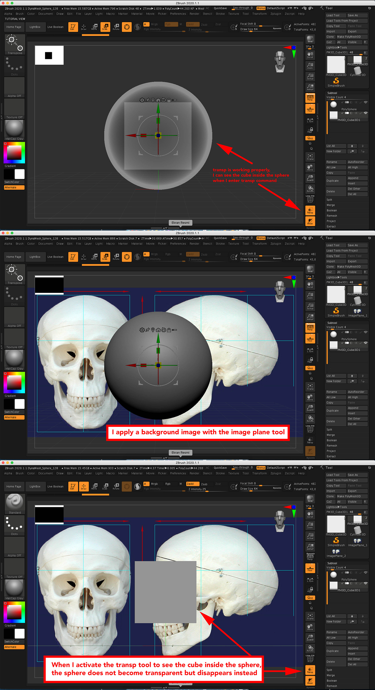
Task: Expand Remesh section in top screenshot
Action: pyautogui.click(x=332, y=216)
